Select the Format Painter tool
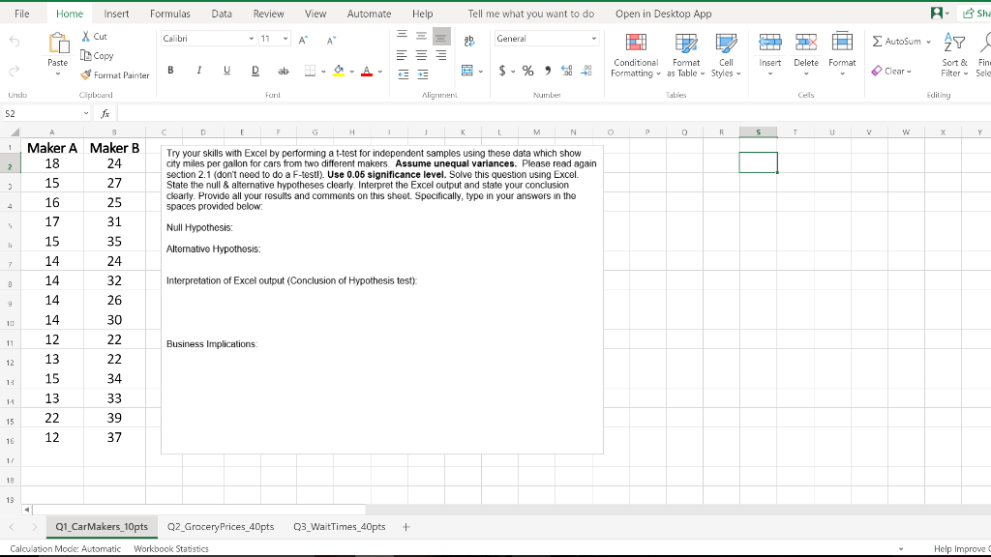Viewport: 991px width, 557px height. 115,74
